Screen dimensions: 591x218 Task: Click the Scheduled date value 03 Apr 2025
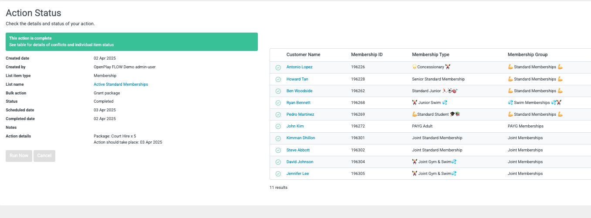pyautogui.click(x=105, y=110)
